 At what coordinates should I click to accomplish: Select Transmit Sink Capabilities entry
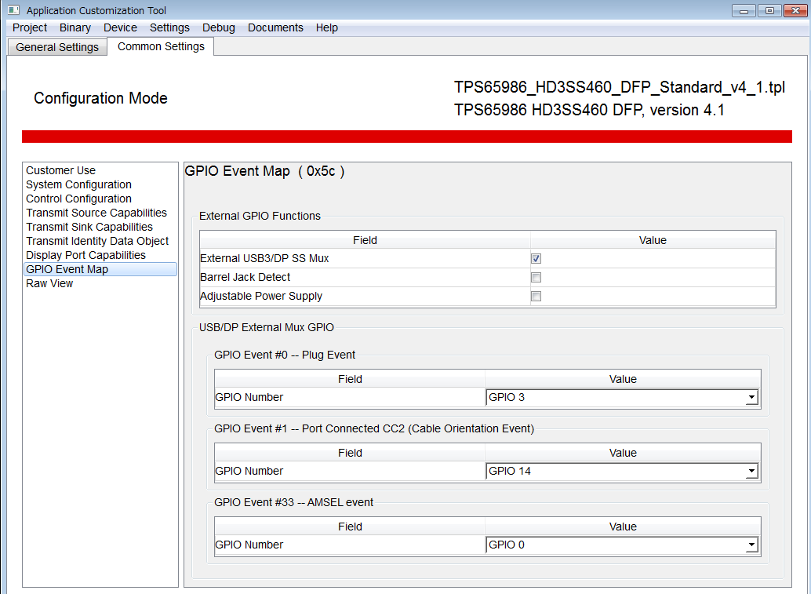[89, 227]
